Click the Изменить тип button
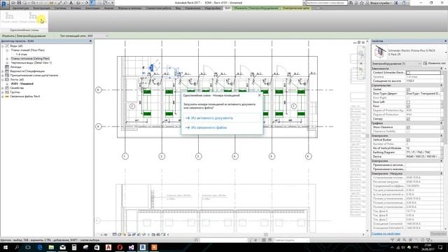 pos(434,64)
